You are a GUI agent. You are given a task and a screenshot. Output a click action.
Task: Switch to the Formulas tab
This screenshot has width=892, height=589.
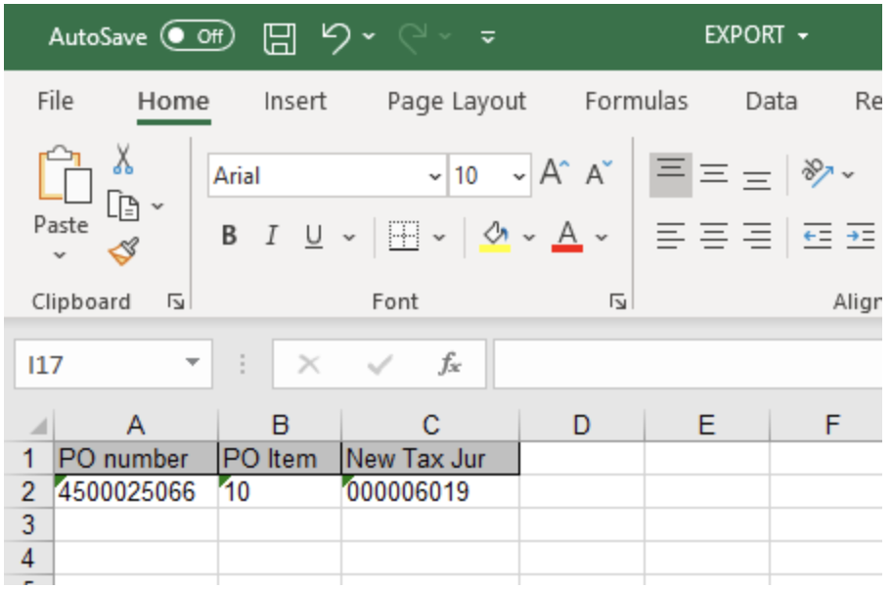[x=636, y=102]
